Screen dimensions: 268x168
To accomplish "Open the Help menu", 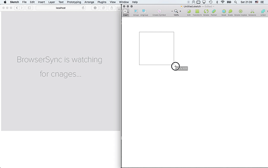I will tap(135, 2).
